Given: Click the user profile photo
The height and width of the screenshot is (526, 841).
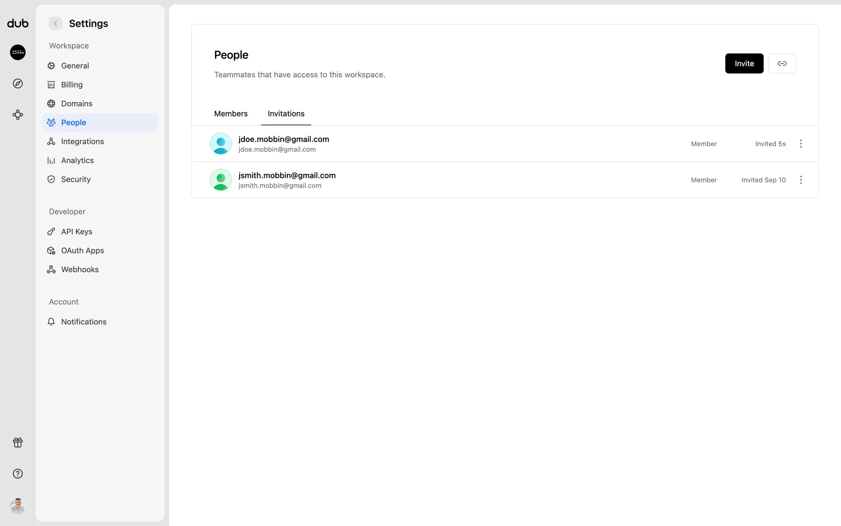Looking at the screenshot, I should coord(18,505).
